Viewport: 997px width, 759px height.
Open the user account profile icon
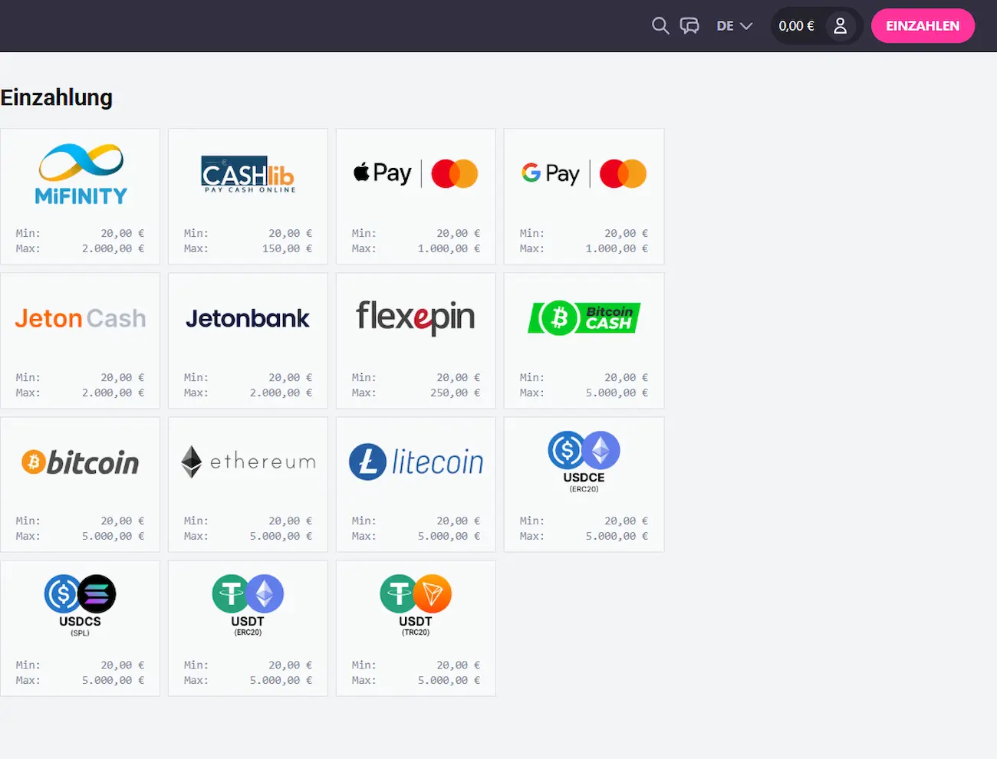tap(840, 26)
